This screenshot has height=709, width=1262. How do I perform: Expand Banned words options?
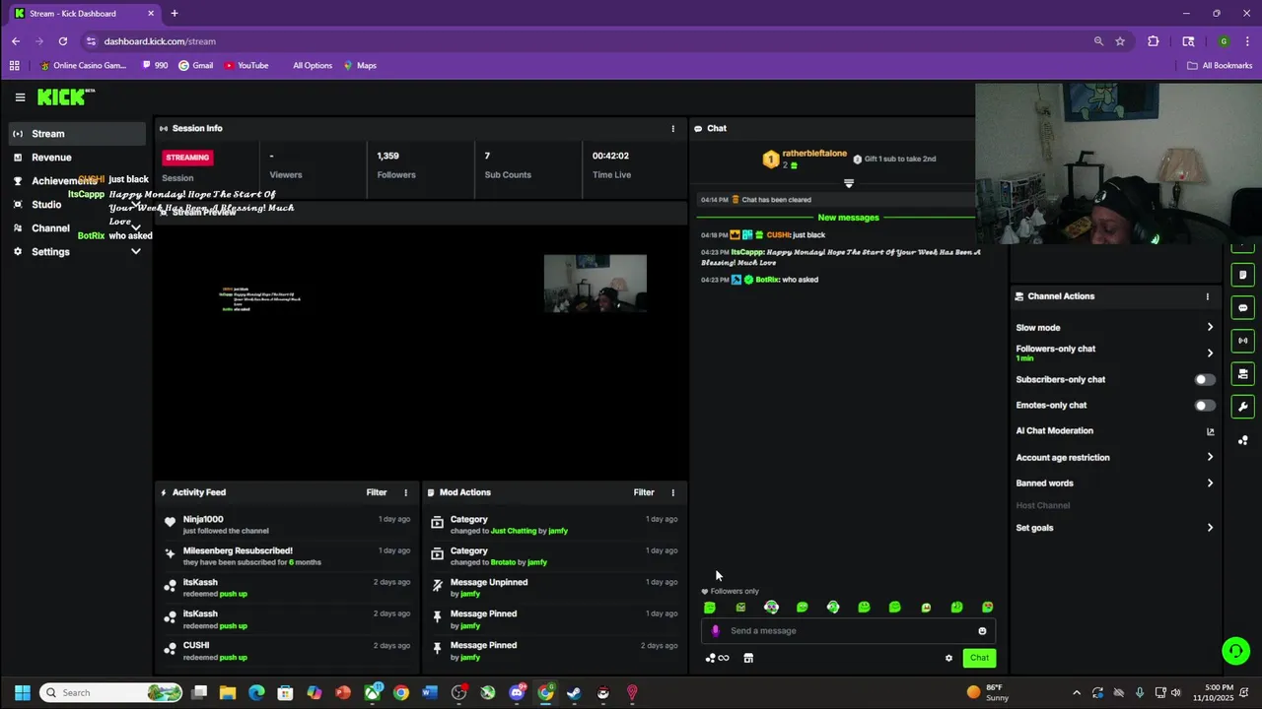1115,483
